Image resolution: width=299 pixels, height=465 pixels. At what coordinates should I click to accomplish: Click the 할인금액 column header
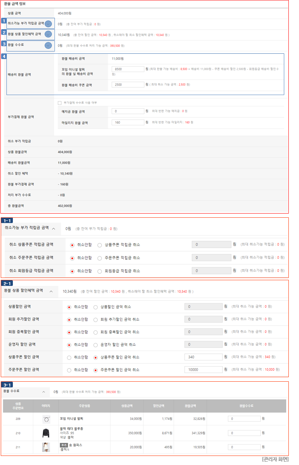158,406
